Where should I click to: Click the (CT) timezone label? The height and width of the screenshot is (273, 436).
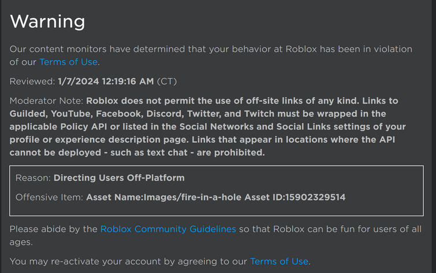click(167, 82)
